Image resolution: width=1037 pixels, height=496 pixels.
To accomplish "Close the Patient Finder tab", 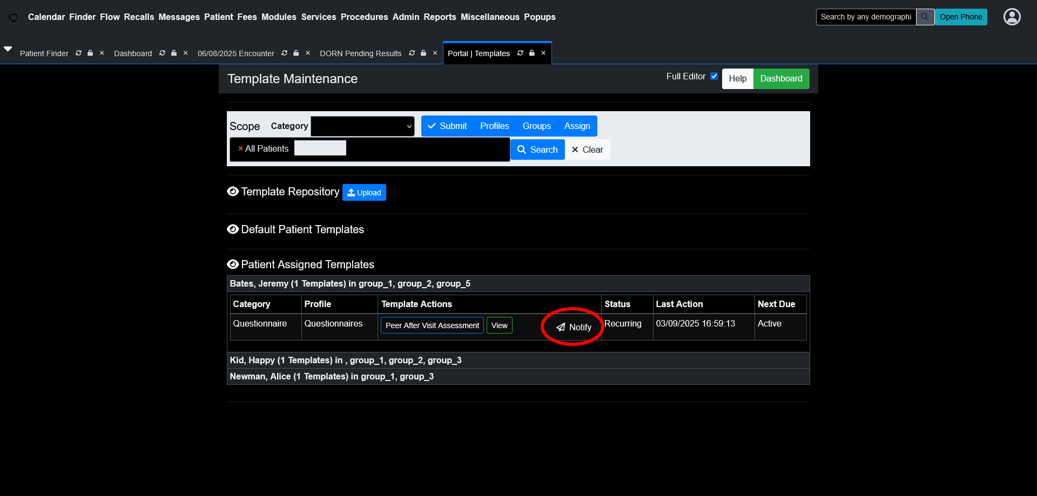I will (x=102, y=53).
